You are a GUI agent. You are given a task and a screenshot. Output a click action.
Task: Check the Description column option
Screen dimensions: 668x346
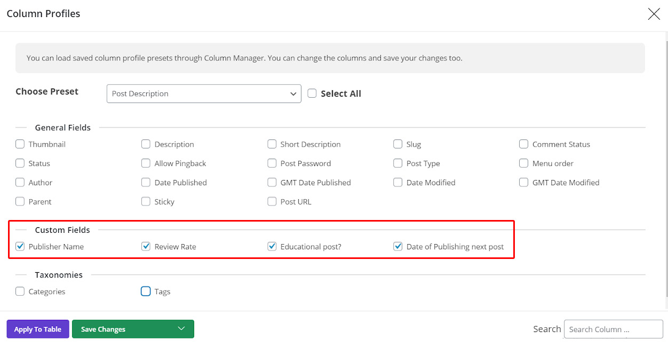click(x=146, y=144)
